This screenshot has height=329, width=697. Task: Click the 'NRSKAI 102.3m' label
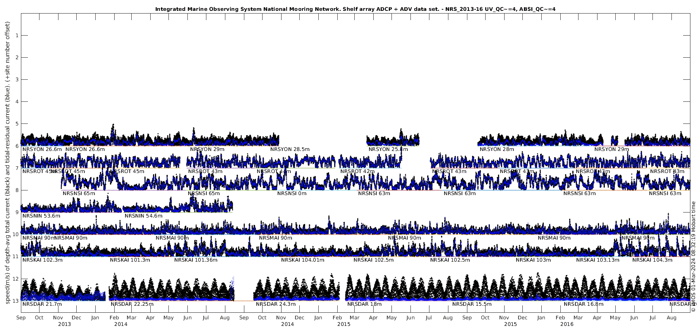43,260
